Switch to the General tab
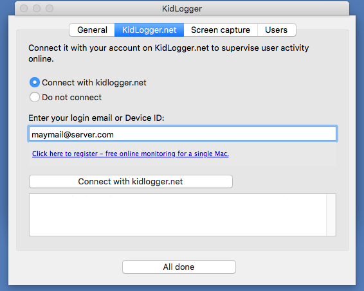 [92, 30]
